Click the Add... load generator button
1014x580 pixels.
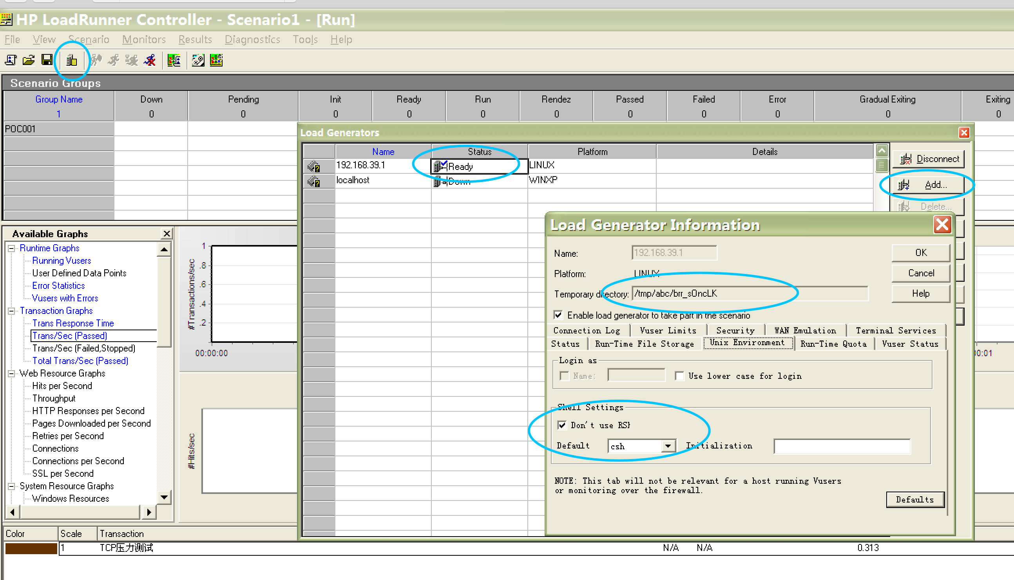tap(928, 184)
